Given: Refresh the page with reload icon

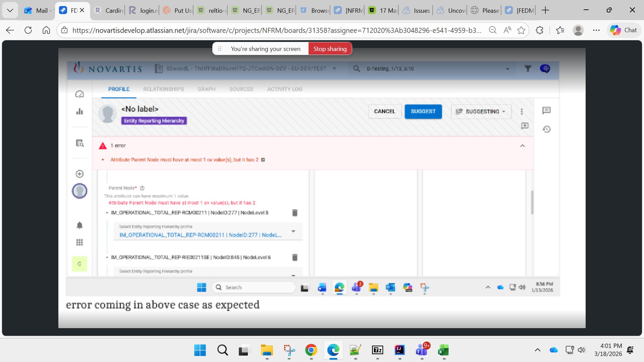Looking at the screenshot, I should point(28,30).
